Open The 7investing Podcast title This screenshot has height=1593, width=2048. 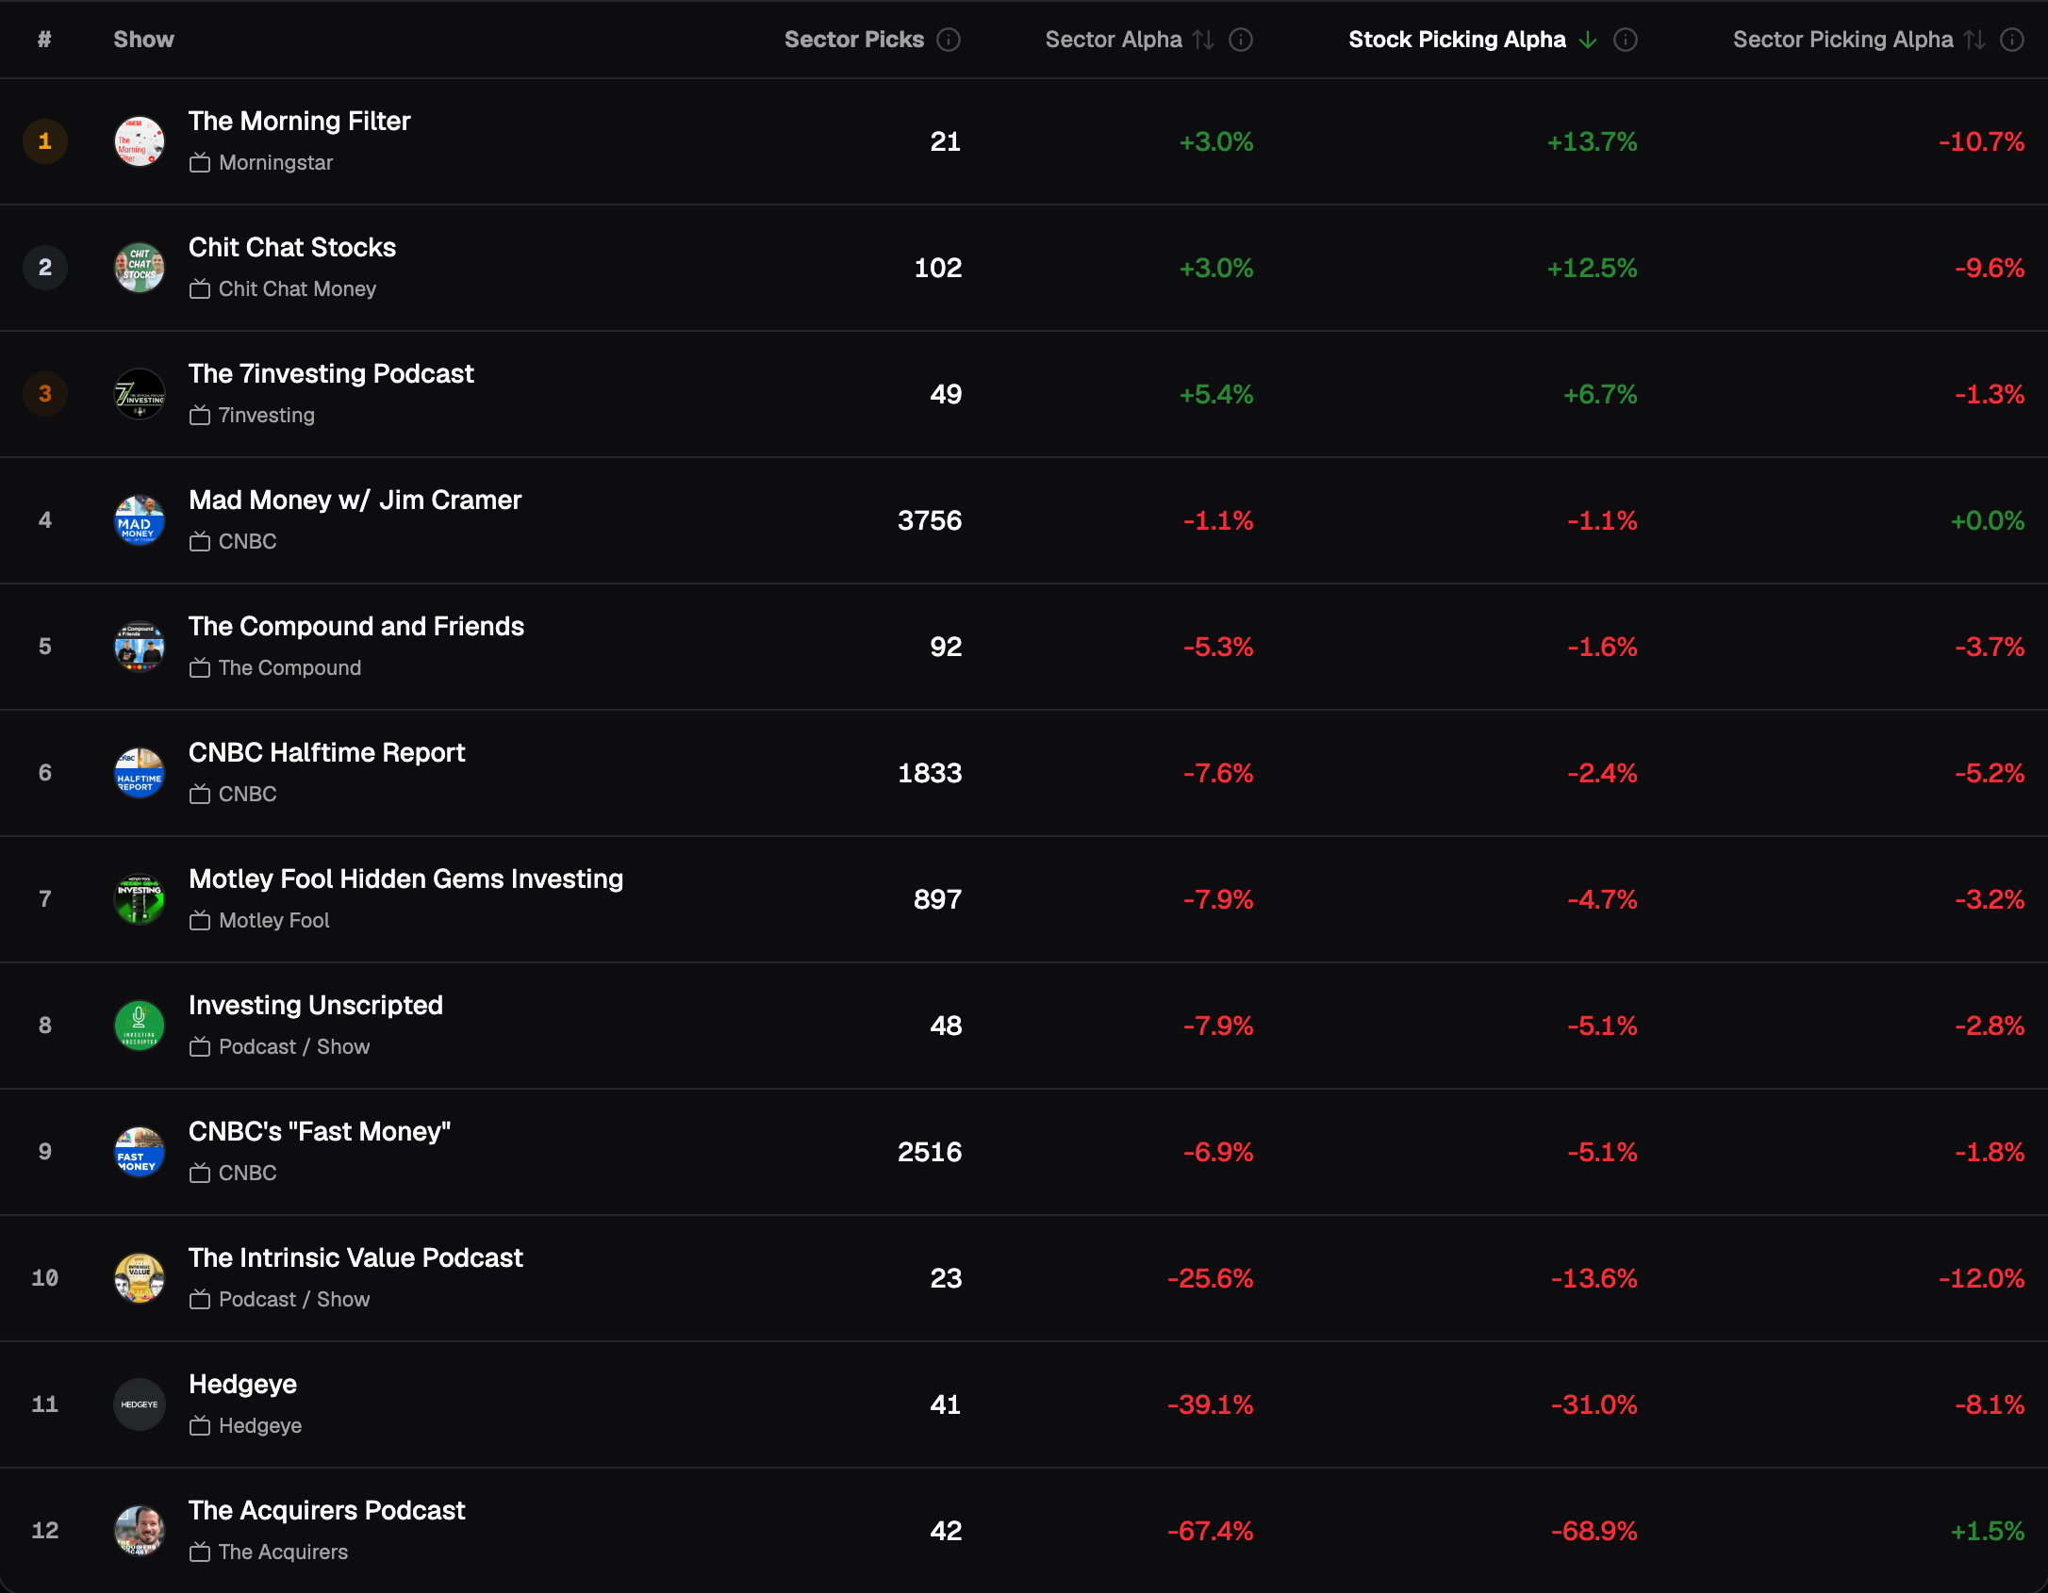(331, 373)
